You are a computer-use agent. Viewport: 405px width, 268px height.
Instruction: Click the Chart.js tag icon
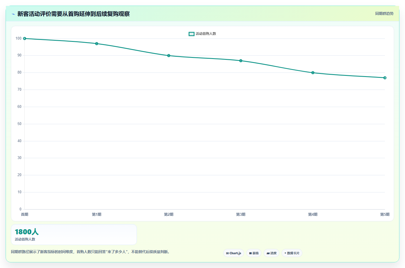tap(227, 253)
